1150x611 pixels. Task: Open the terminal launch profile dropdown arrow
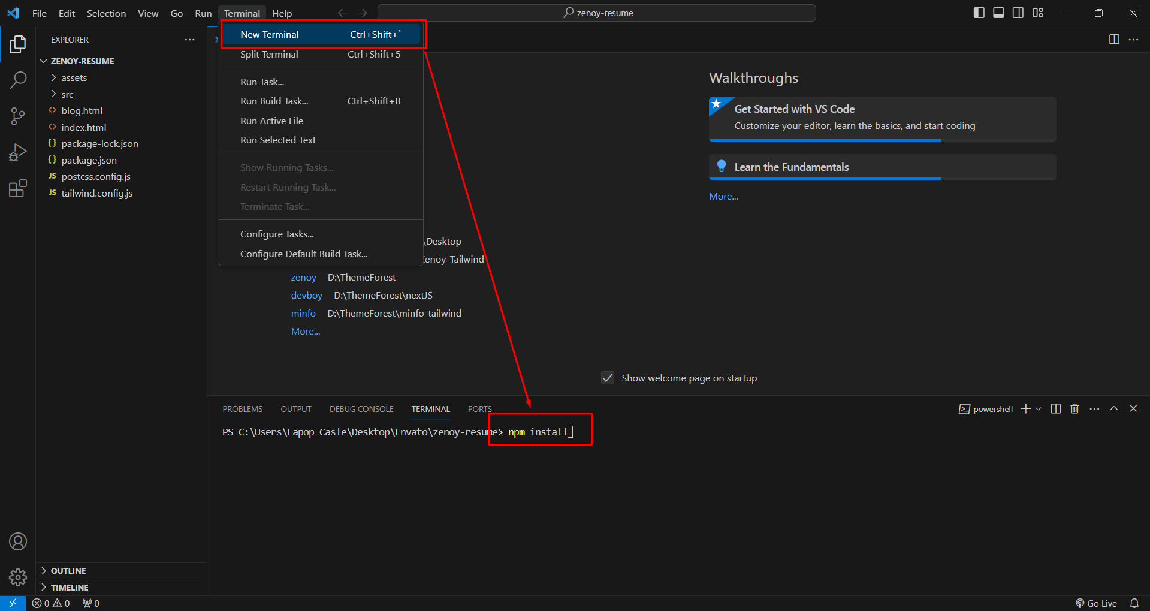pyautogui.click(x=1039, y=409)
